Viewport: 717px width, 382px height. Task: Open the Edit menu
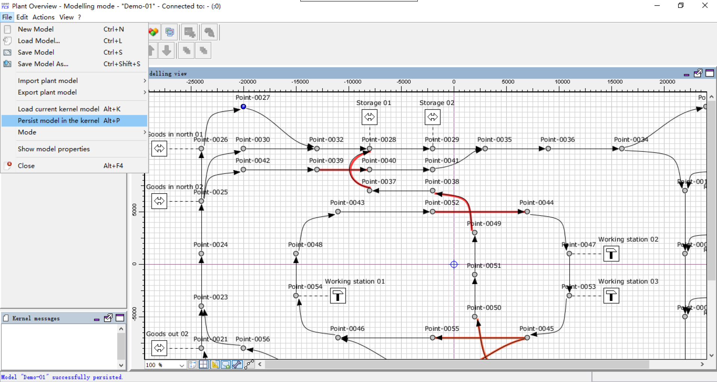(x=22, y=17)
